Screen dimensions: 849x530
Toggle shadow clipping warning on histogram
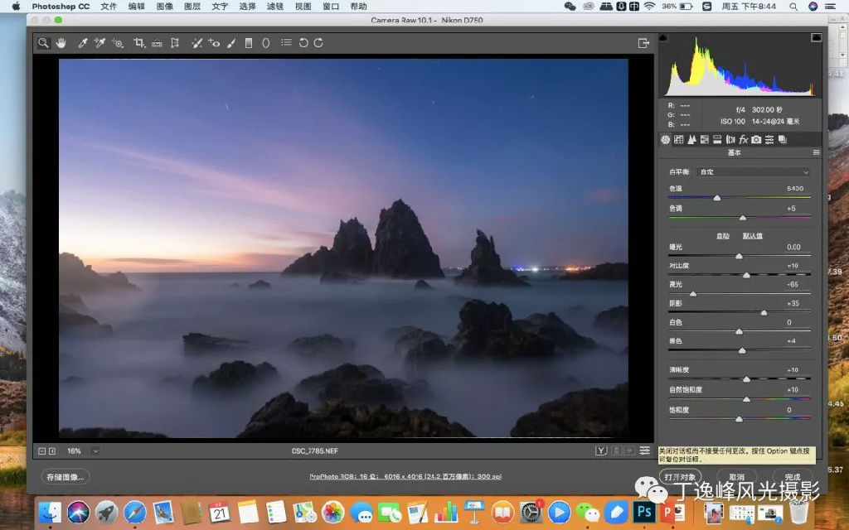click(664, 38)
